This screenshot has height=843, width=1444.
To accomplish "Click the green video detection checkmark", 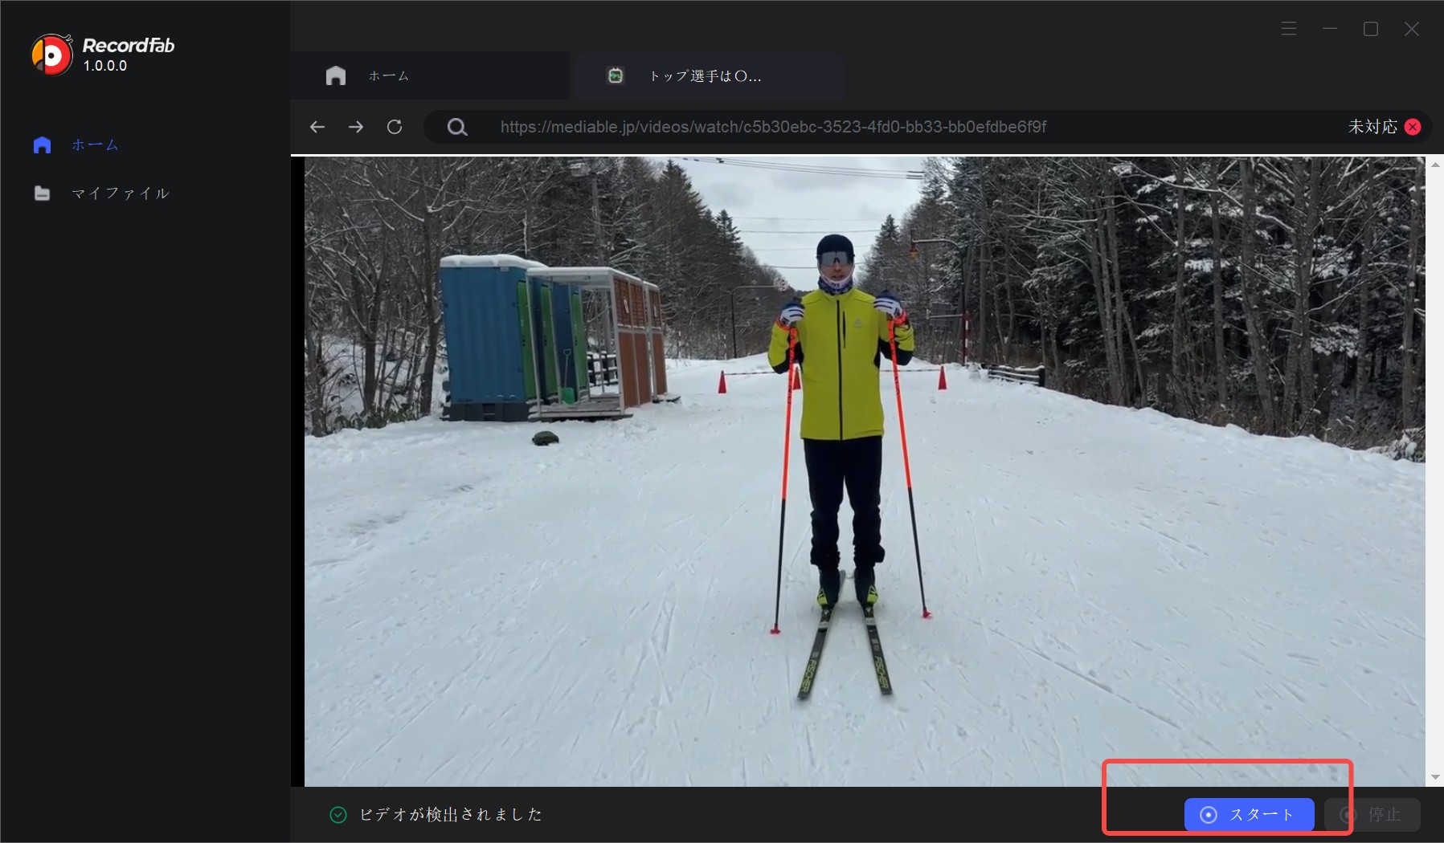I will point(338,814).
